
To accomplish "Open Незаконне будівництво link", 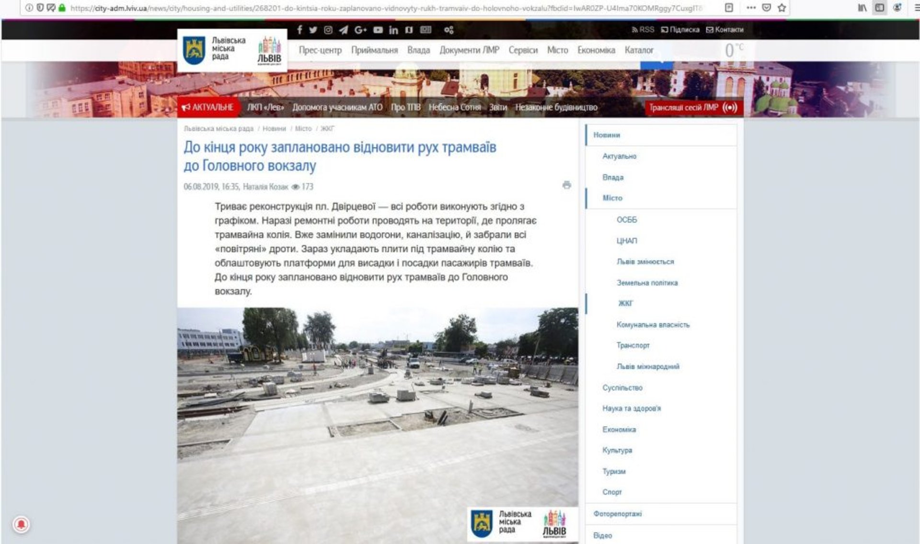I will click(556, 107).
